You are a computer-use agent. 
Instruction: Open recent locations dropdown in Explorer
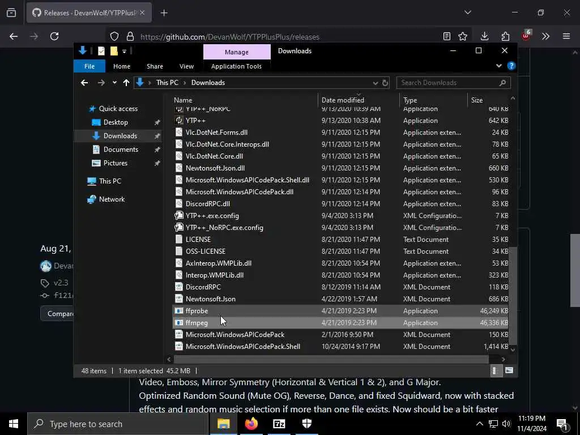pos(114,83)
